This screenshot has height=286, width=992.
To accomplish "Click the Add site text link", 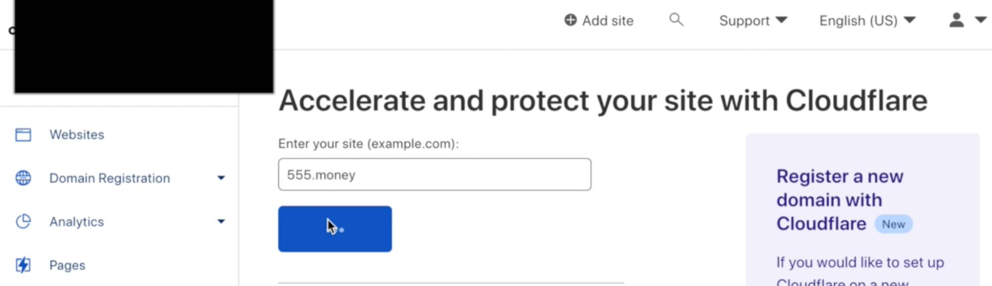I will pyautogui.click(x=607, y=21).
